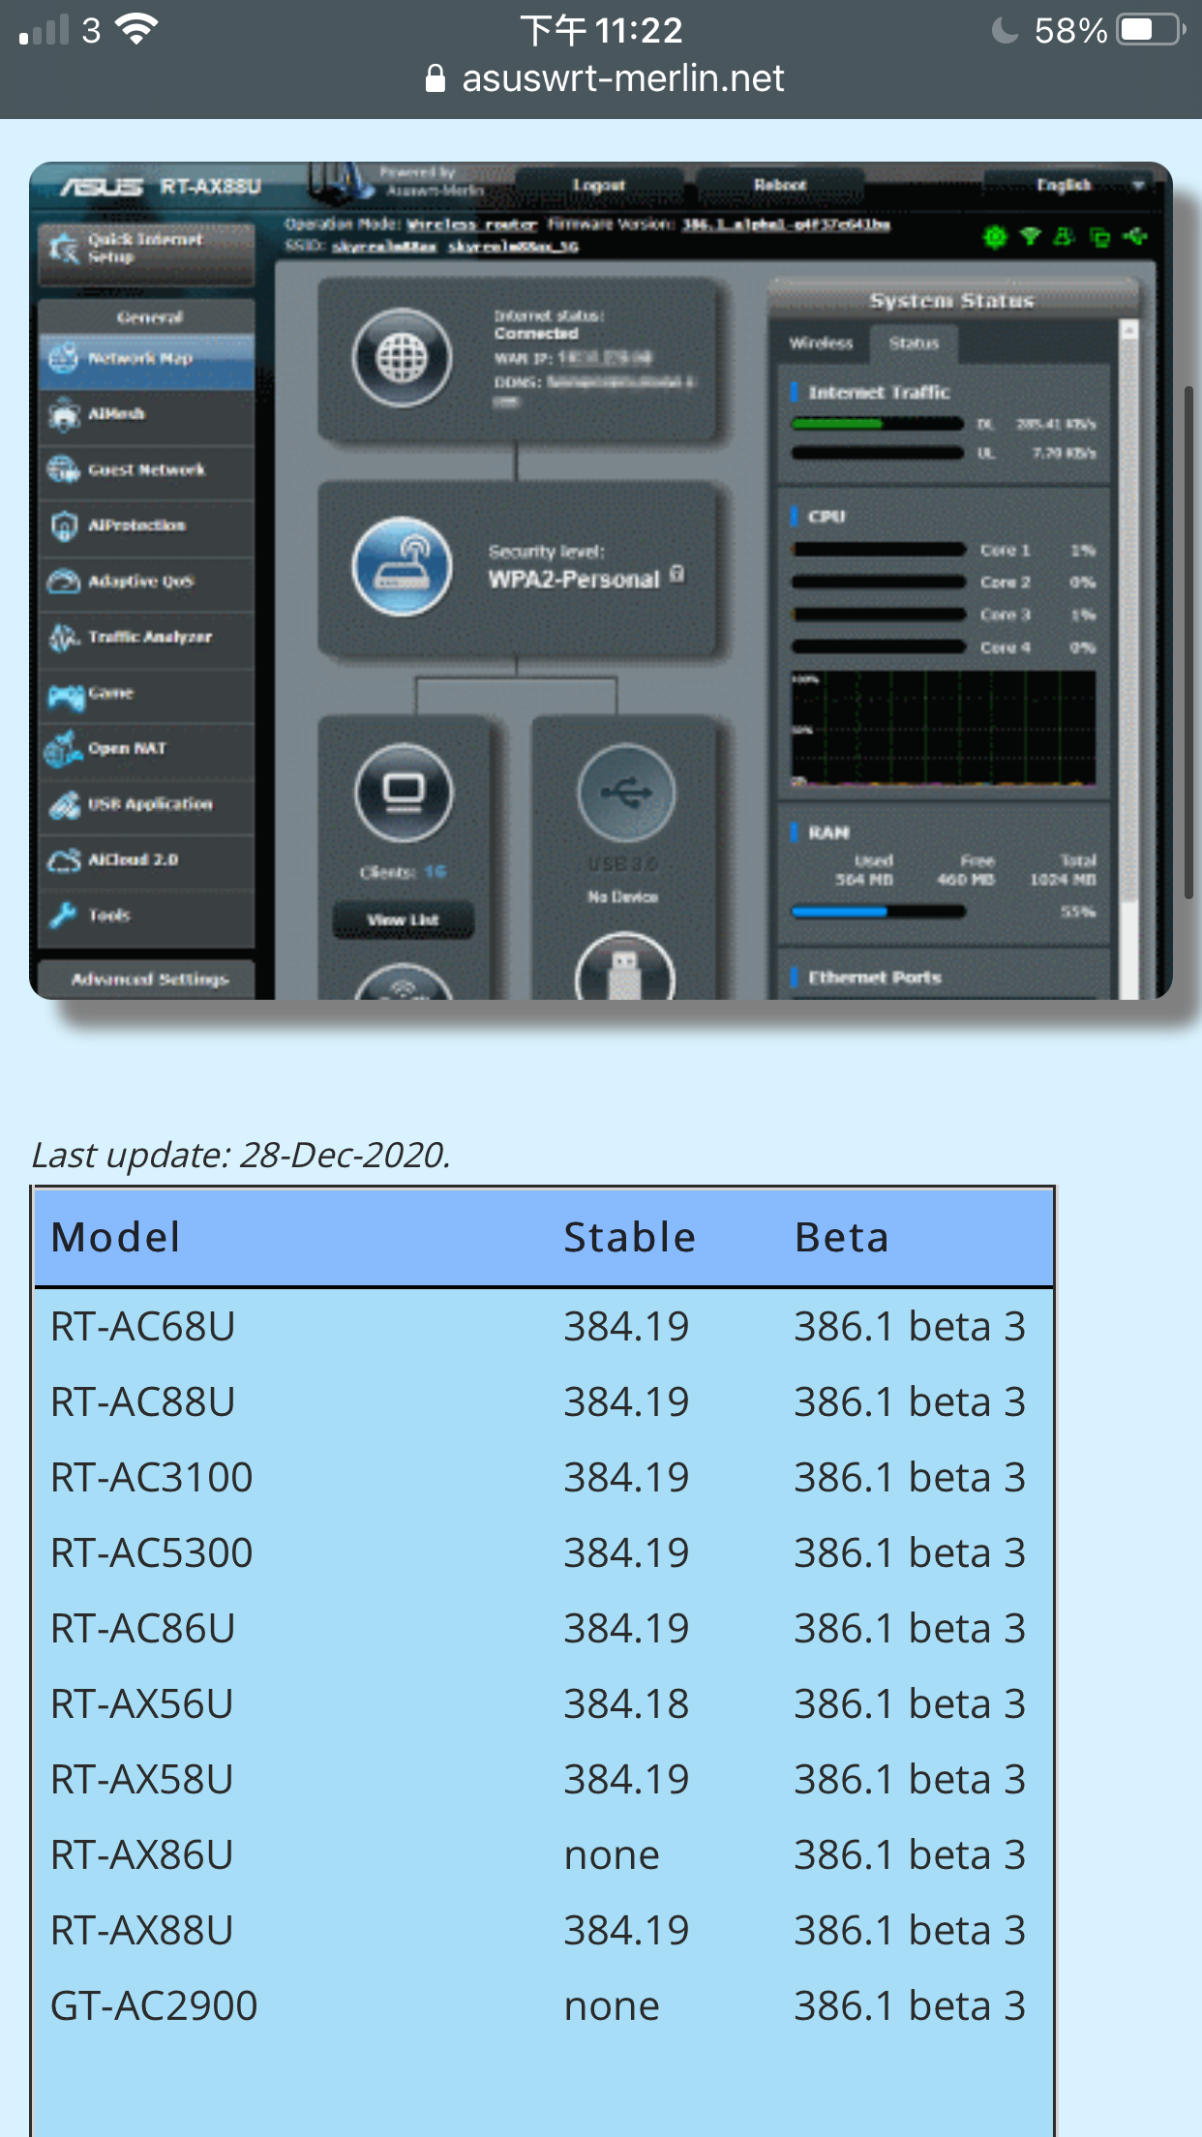Tap the RT-AX56U model name
This screenshot has height=2137, width=1202.
pos(142,1704)
